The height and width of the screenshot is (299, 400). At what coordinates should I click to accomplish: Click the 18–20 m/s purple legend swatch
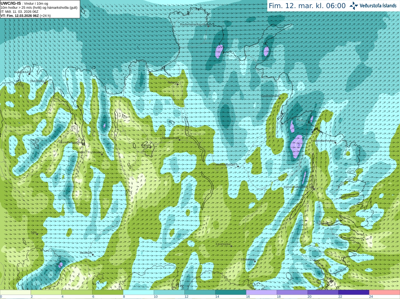[292, 292]
